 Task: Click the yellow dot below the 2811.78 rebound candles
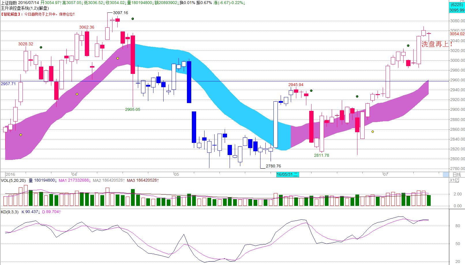tap(373, 132)
